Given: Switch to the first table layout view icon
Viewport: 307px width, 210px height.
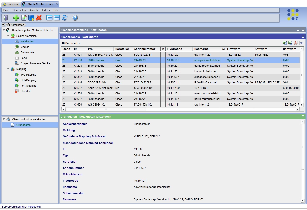Looking at the screenshot, I should tap(49, 18).
